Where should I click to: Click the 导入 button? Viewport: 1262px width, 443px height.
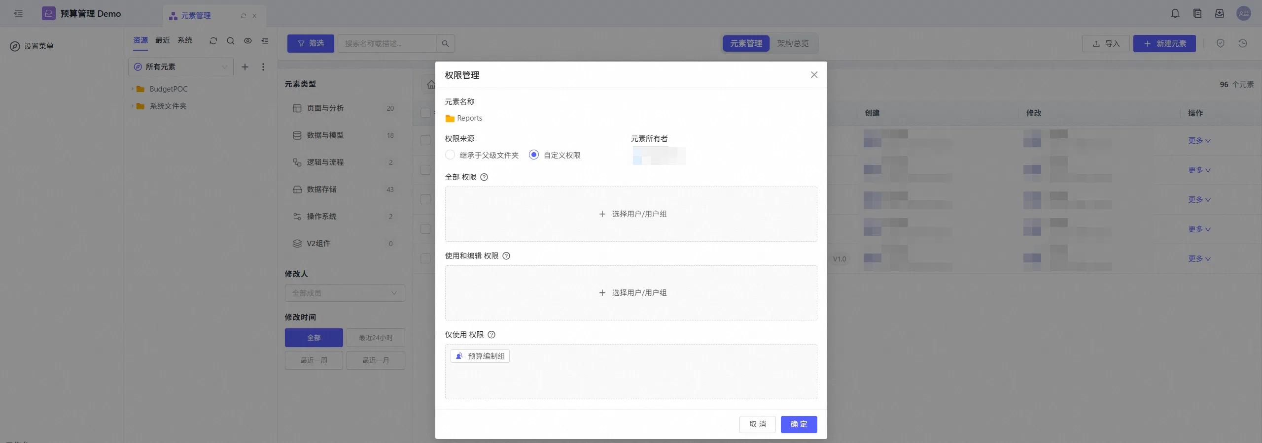[x=1106, y=43]
